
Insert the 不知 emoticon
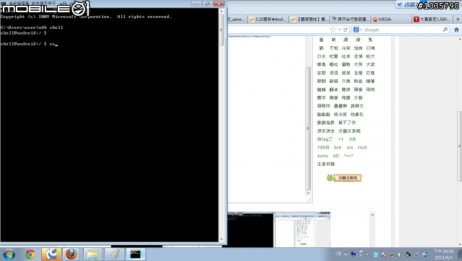click(334, 48)
